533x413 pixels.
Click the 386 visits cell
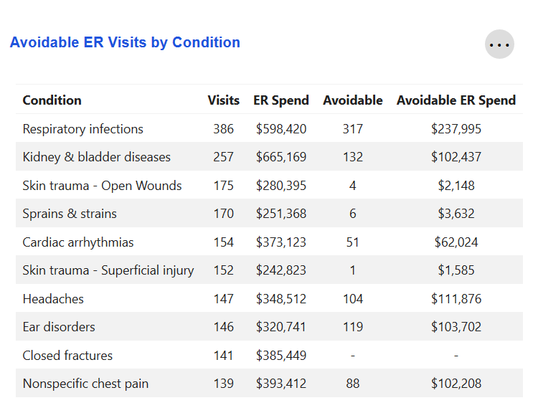(223, 129)
